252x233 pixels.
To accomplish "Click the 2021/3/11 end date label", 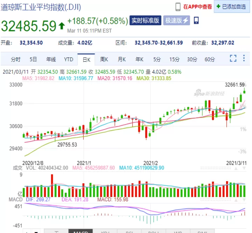I will pos(236,163).
